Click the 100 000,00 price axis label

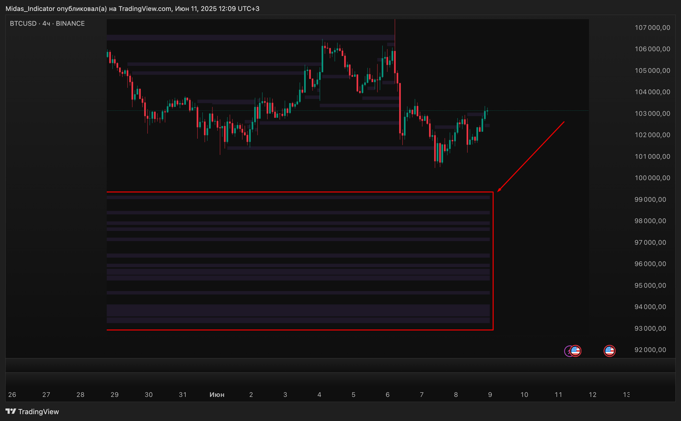(x=652, y=178)
